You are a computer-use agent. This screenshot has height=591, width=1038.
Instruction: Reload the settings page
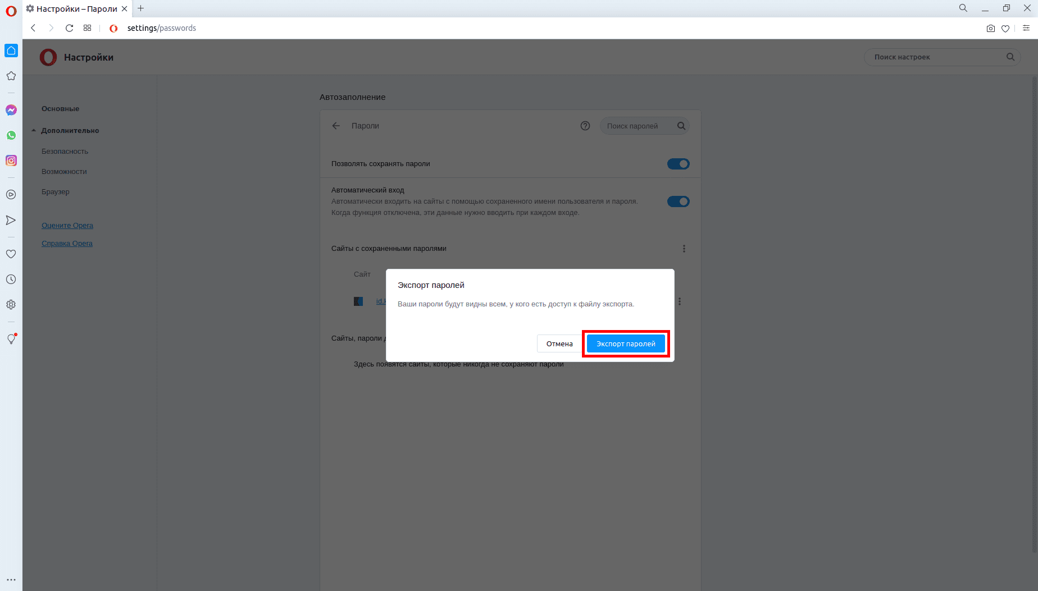pos(69,28)
